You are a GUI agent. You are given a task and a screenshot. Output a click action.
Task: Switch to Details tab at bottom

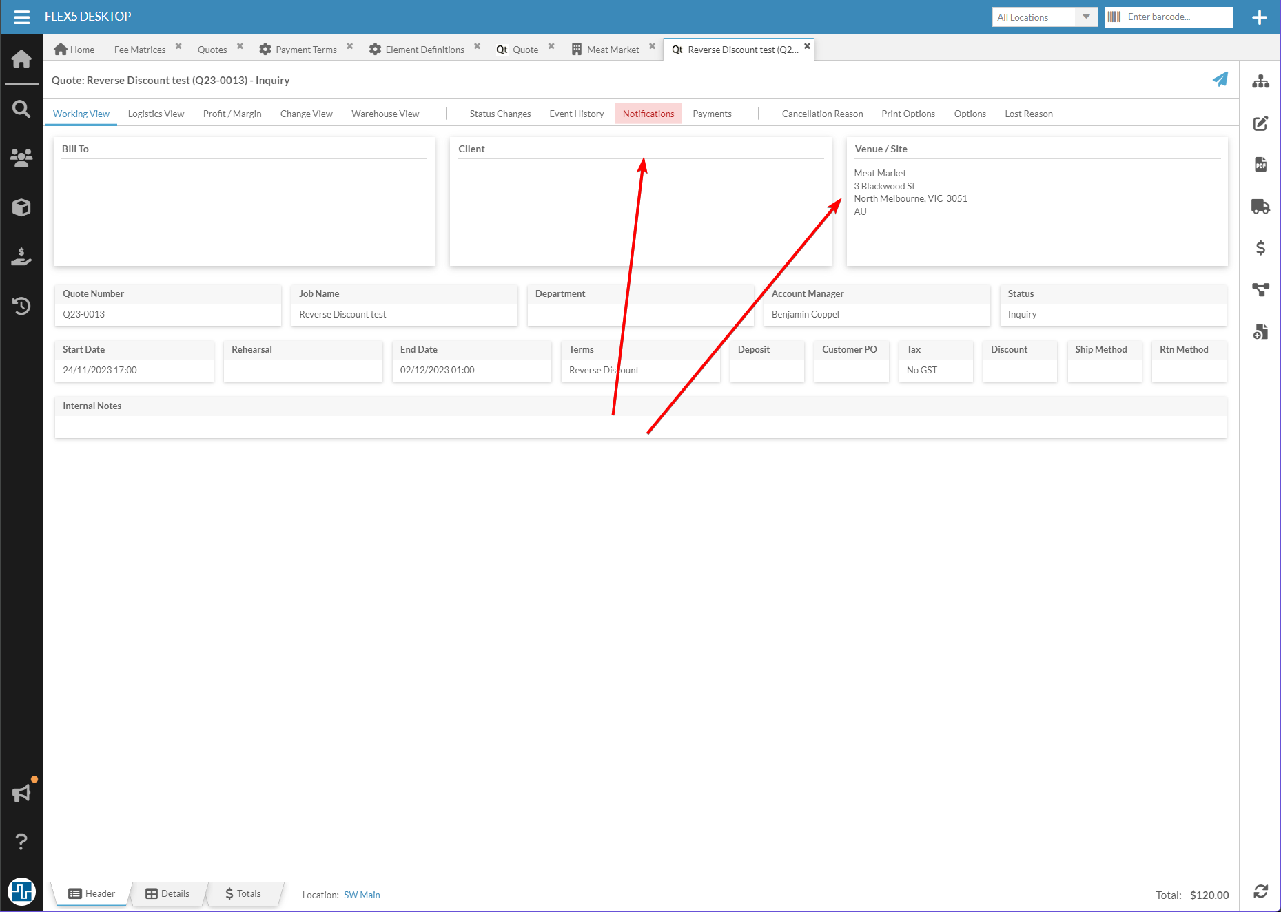(167, 893)
